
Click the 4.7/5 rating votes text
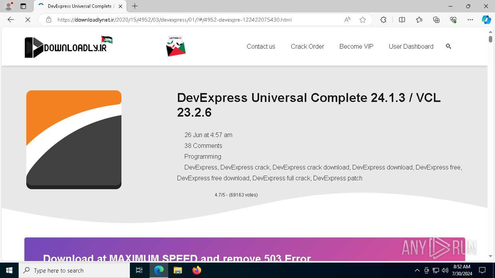click(x=236, y=195)
